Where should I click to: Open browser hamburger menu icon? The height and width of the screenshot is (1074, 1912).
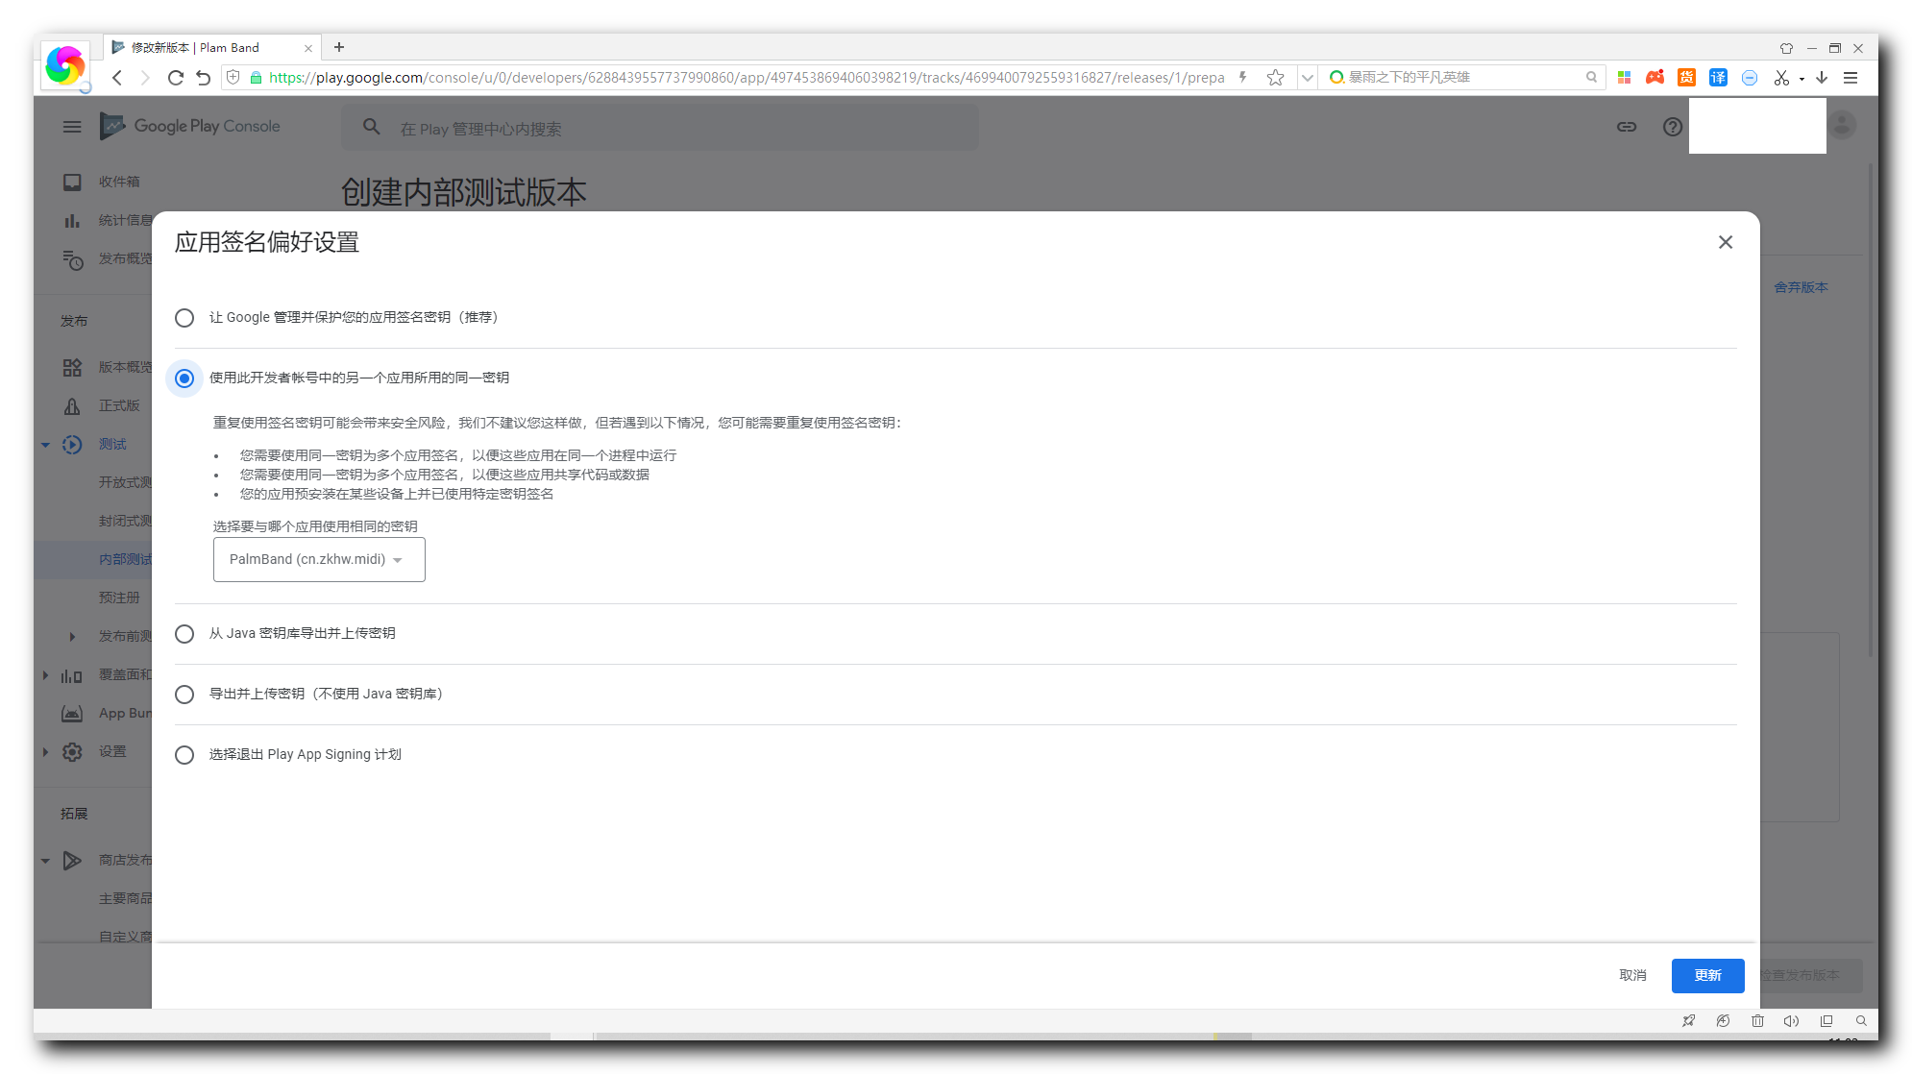(1850, 78)
